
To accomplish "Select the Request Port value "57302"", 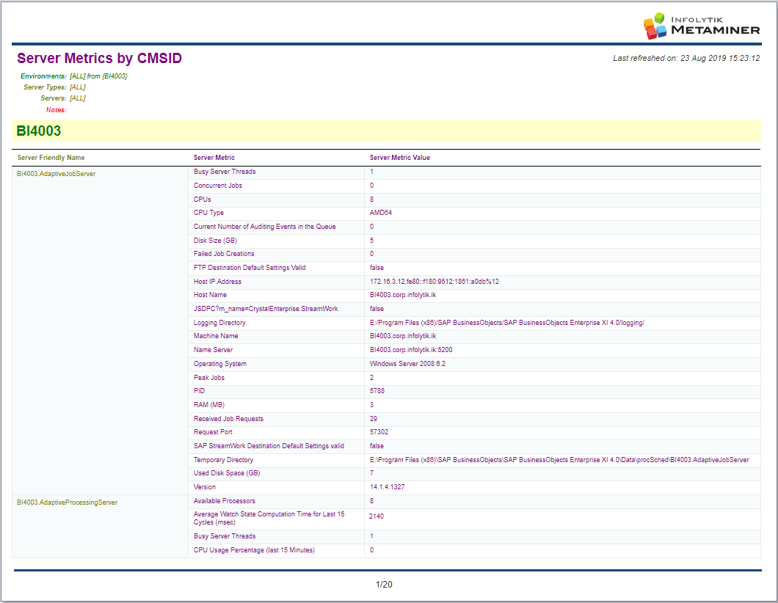I will (379, 432).
